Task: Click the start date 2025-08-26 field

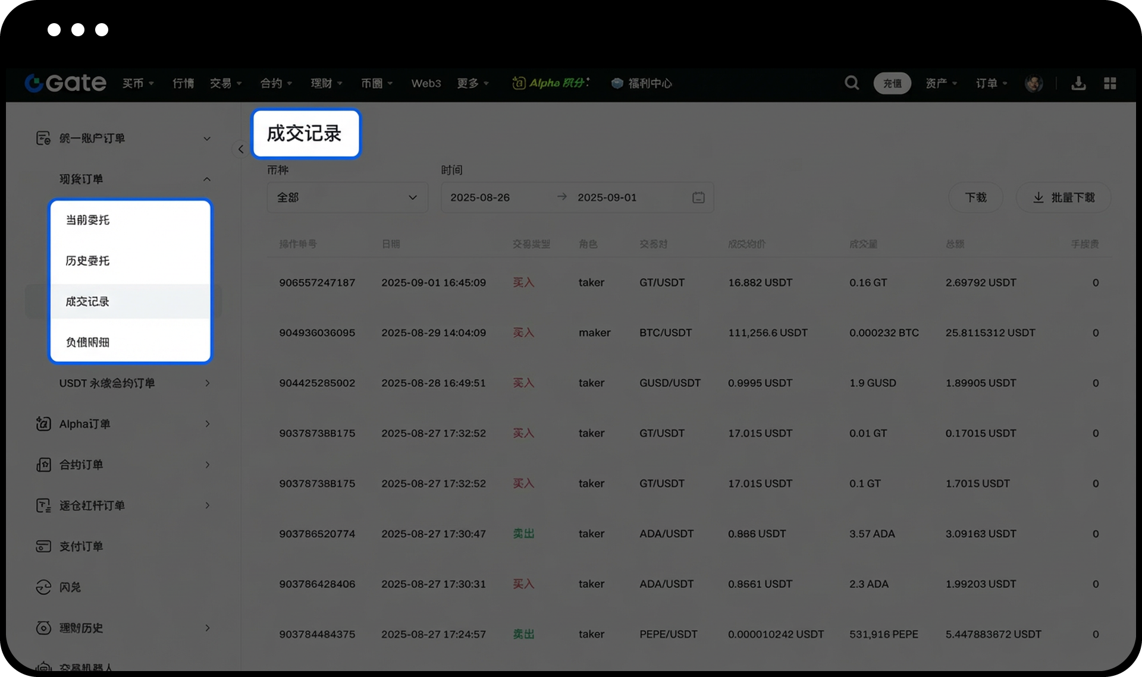Action: [481, 197]
